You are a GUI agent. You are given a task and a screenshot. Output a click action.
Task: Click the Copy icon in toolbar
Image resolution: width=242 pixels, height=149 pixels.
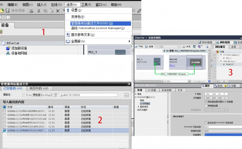(x=45, y=11)
